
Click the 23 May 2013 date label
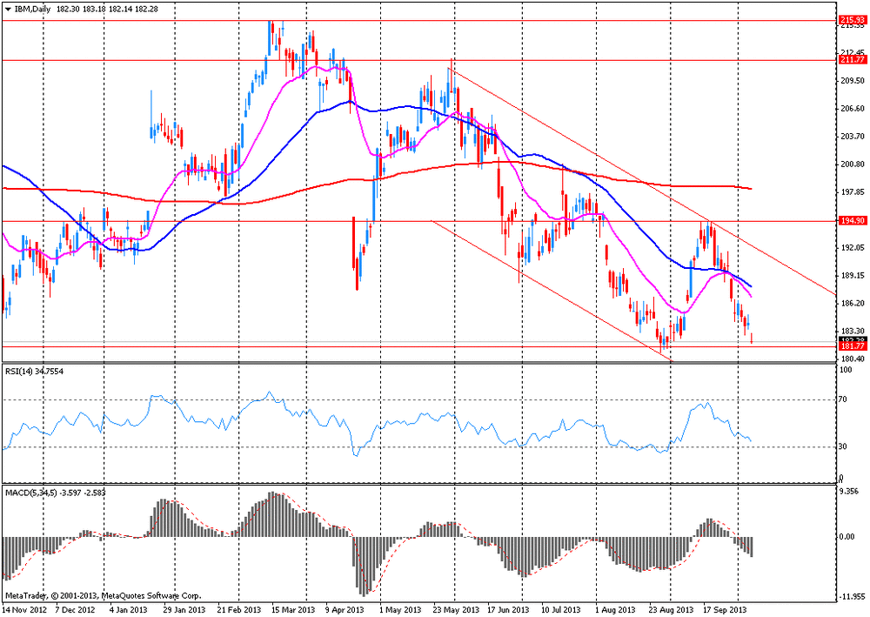(456, 610)
